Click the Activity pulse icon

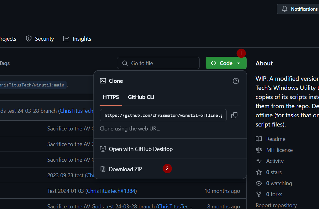click(x=259, y=161)
